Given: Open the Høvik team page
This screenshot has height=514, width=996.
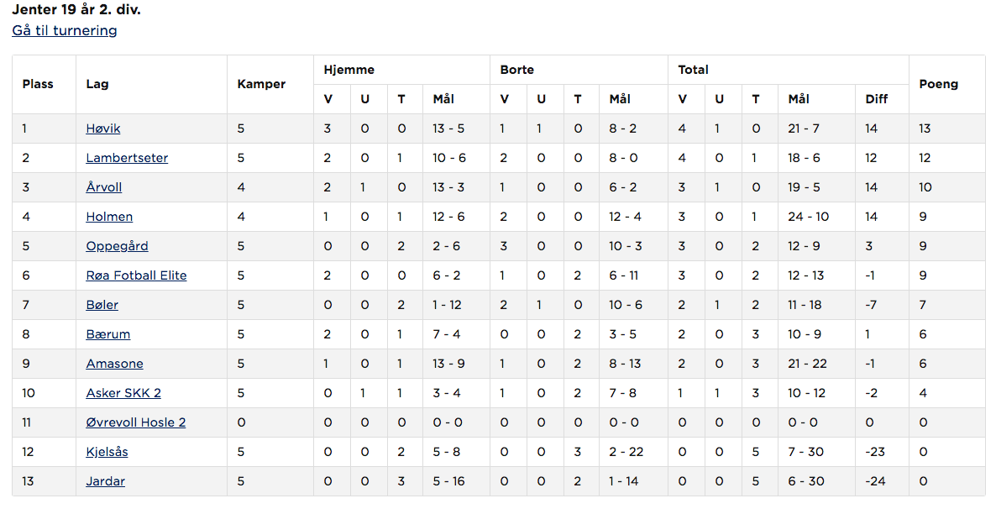Looking at the screenshot, I should coord(103,128).
